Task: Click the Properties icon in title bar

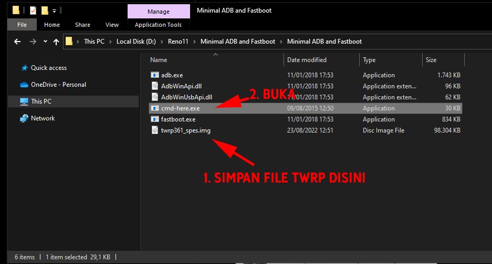Action: pyautogui.click(x=33, y=10)
